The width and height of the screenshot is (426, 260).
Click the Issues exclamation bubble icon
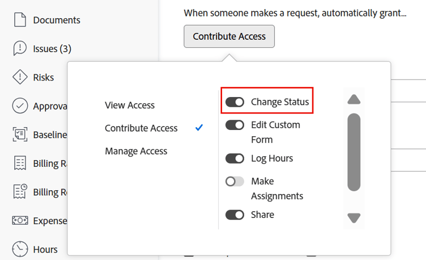[x=20, y=49]
